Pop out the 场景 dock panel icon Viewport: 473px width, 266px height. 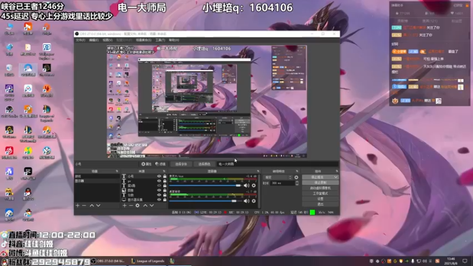116,171
